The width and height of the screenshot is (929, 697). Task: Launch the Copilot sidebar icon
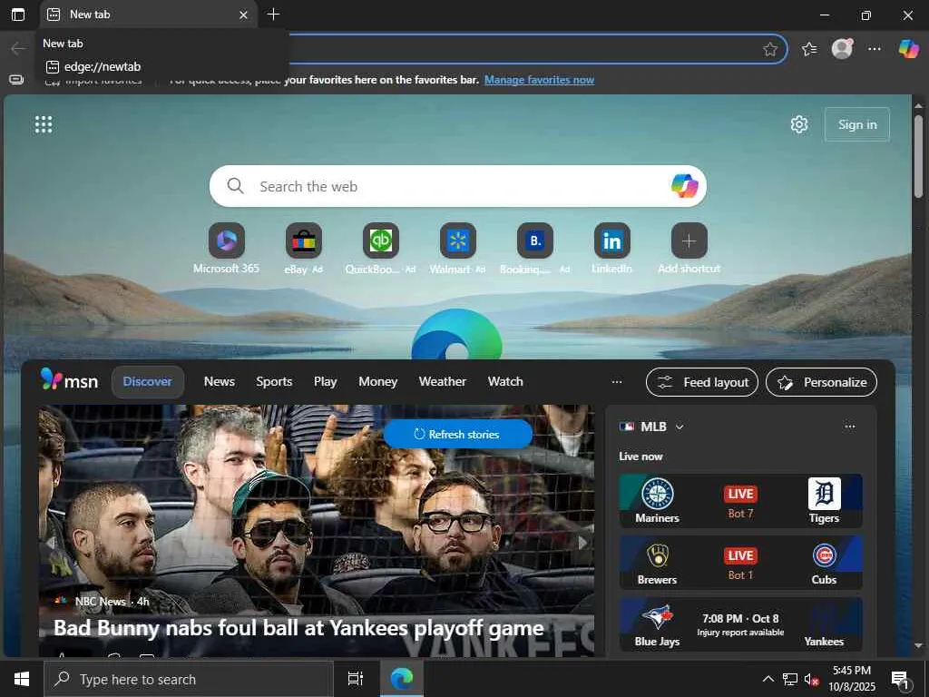908,49
